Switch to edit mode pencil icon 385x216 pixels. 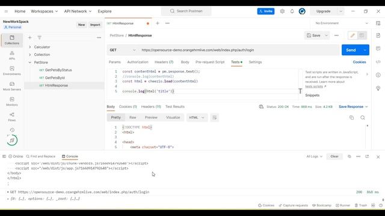[x=353, y=35]
